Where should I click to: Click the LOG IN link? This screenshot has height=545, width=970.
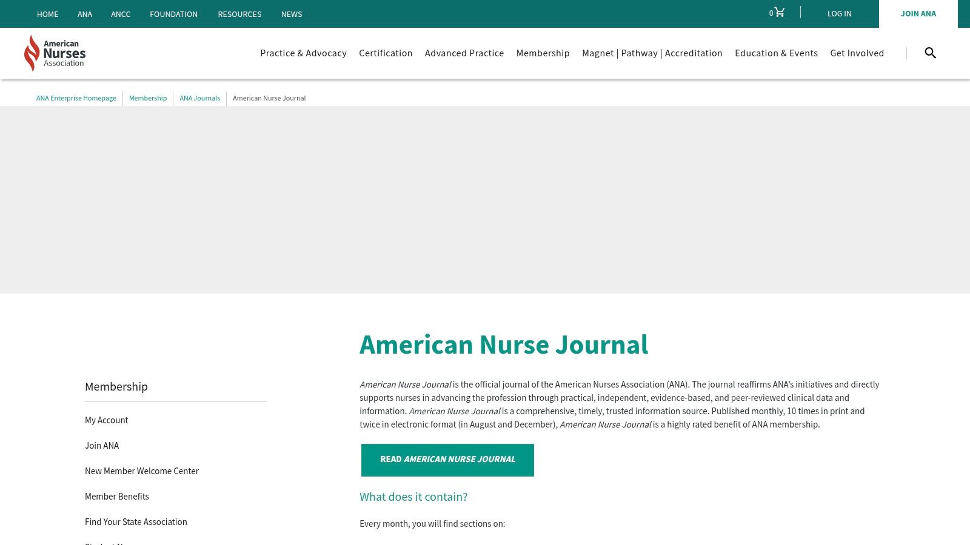point(840,13)
